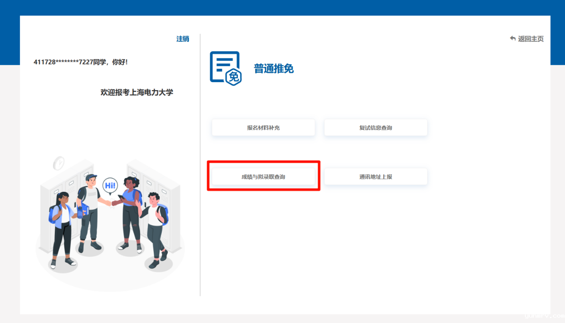Select the 普通推免 heading text
Image resolution: width=565 pixels, height=323 pixels.
[274, 69]
